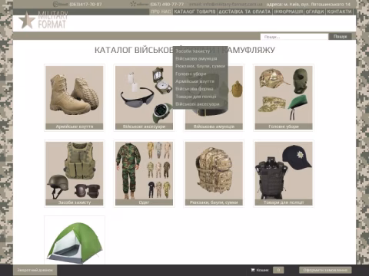
Task: Click the Головні убори card caption
Action: (x=284, y=127)
